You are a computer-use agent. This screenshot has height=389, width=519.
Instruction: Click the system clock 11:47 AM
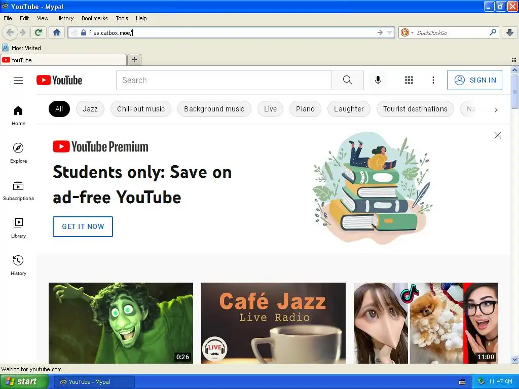[x=500, y=382]
